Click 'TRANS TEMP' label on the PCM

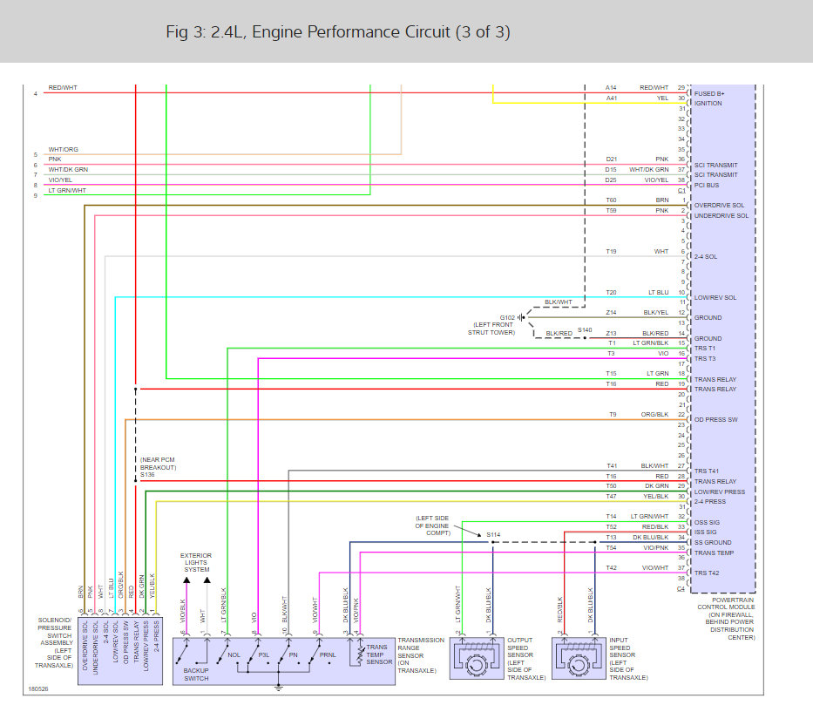pyautogui.click(x=714, y=553)
